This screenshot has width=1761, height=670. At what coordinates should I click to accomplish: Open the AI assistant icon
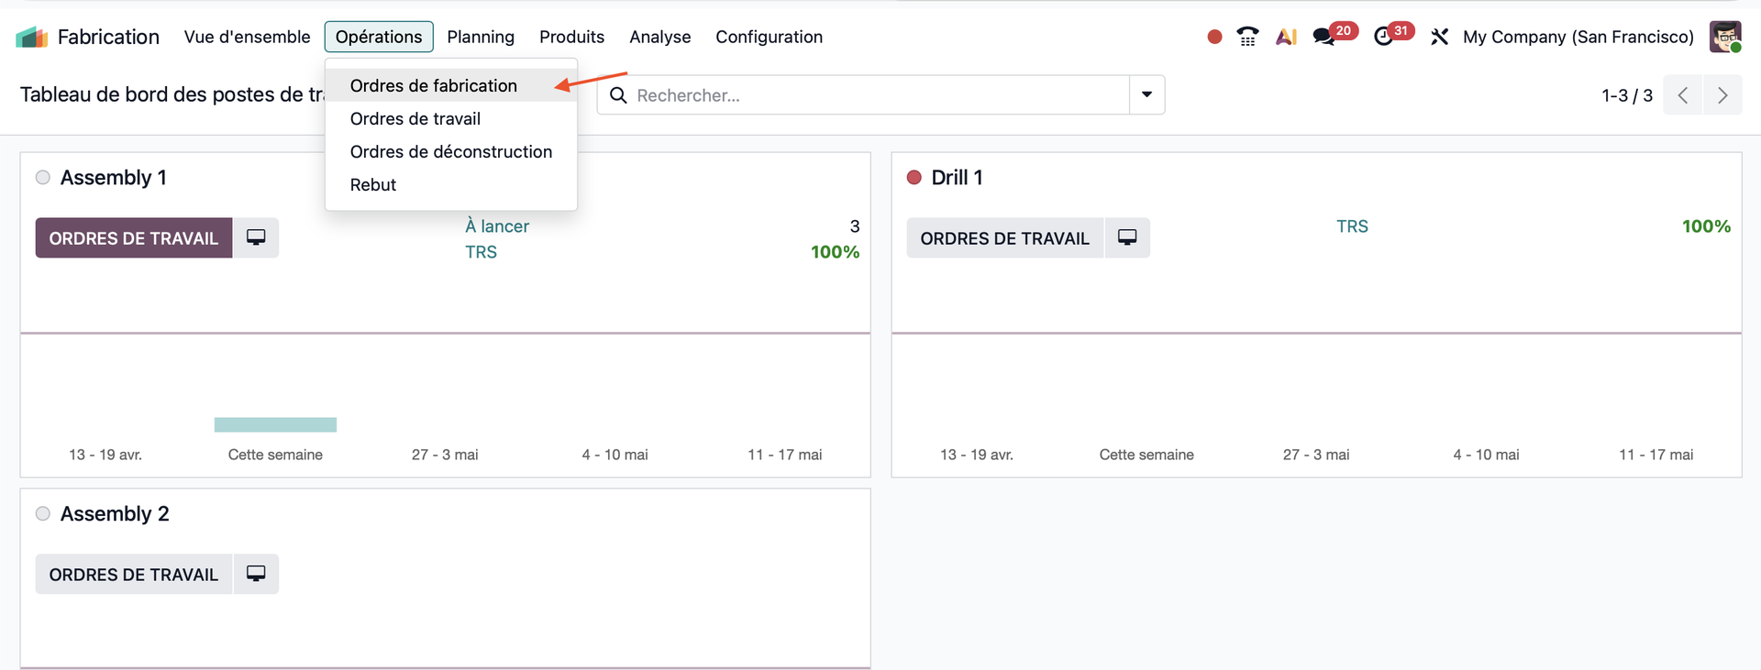[1286, 37]
